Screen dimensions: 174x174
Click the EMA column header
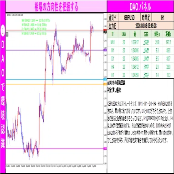pyautogui.click(x=124, y=34)
